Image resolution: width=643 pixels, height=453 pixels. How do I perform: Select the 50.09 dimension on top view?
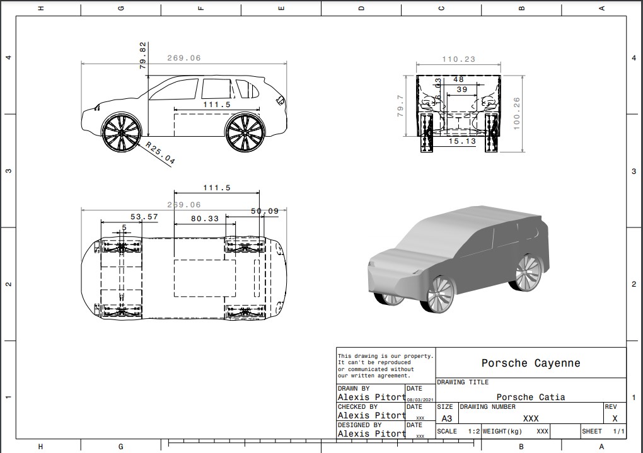pos(265,211)
